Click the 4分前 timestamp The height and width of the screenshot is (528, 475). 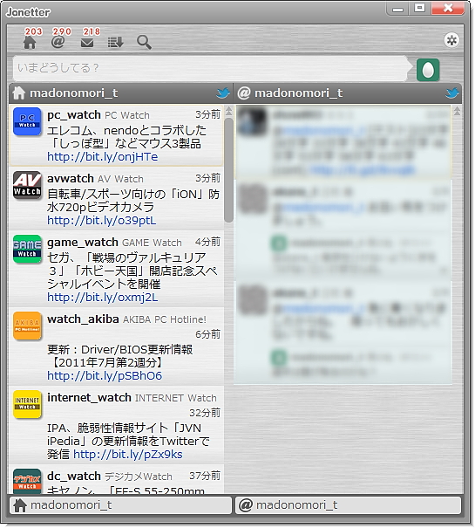(x=207, y=242)
